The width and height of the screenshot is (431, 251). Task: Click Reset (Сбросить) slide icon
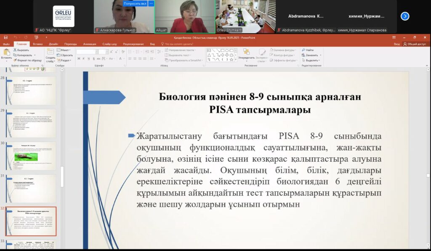[64, 55]
